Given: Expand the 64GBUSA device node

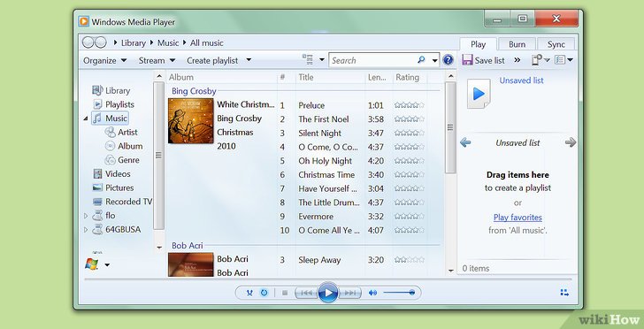Looking at the screenshot, I should [86, 230].
